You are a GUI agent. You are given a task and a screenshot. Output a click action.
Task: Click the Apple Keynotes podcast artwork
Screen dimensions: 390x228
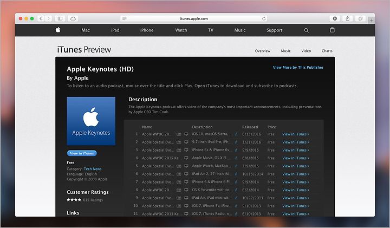click(x=91, y=121)
